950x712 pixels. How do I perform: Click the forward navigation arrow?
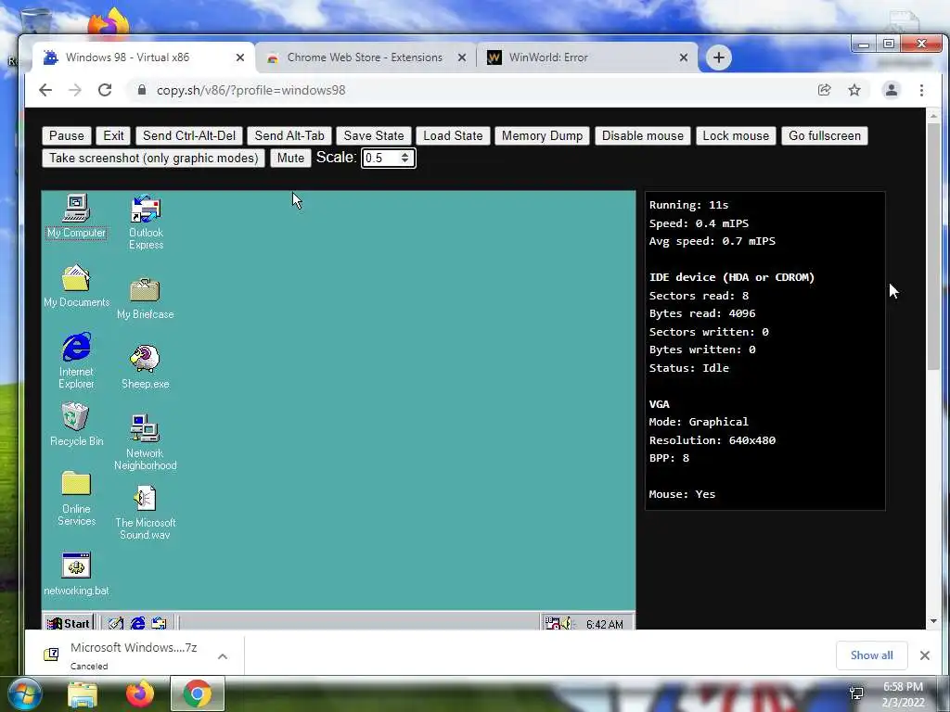75,90
